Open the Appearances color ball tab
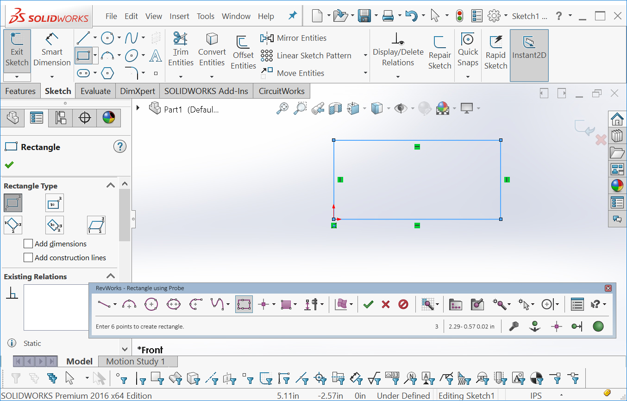The image size is (627, 401). click(x=108, y=118)
